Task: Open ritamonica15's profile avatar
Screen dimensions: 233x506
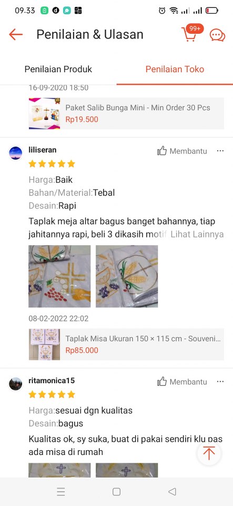Action: click(15, 384)
